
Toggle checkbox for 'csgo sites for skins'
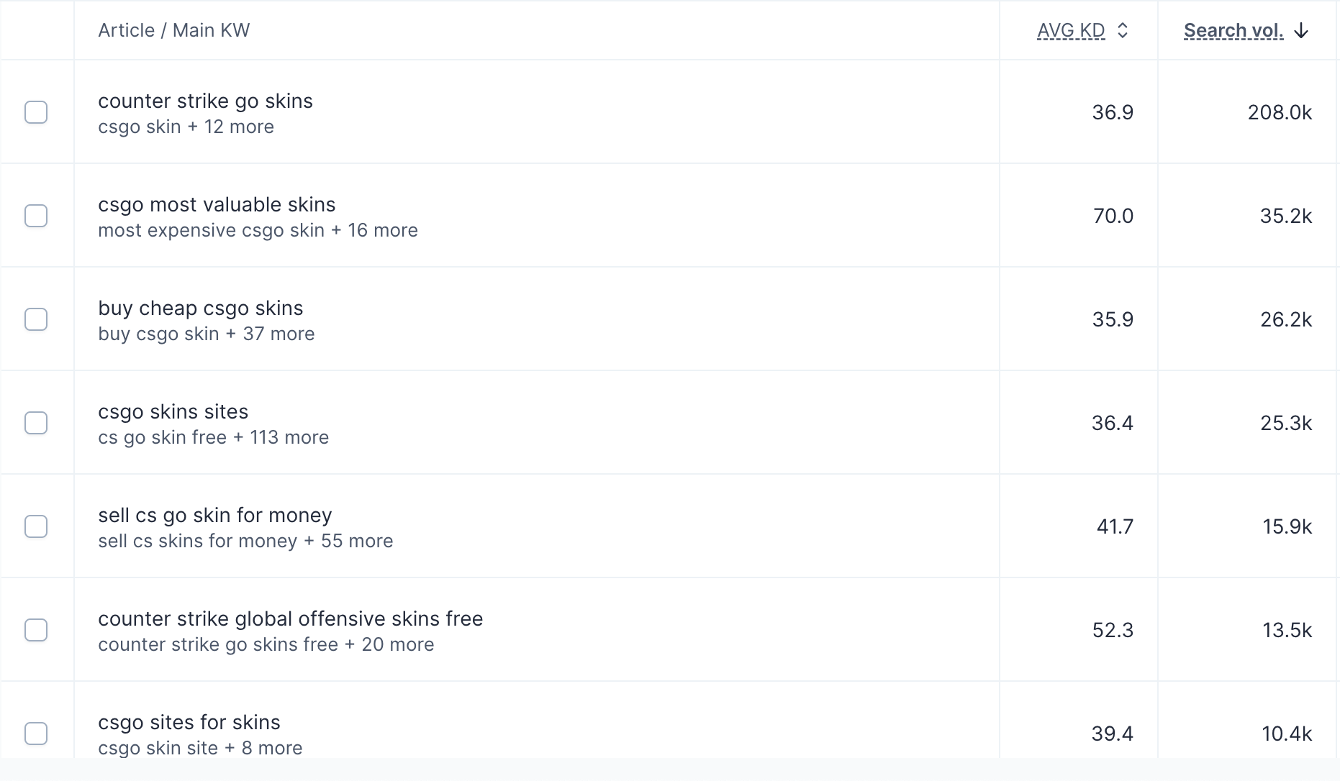point(36,734)
